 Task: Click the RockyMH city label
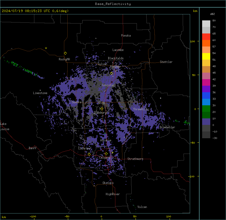point(64,59)
